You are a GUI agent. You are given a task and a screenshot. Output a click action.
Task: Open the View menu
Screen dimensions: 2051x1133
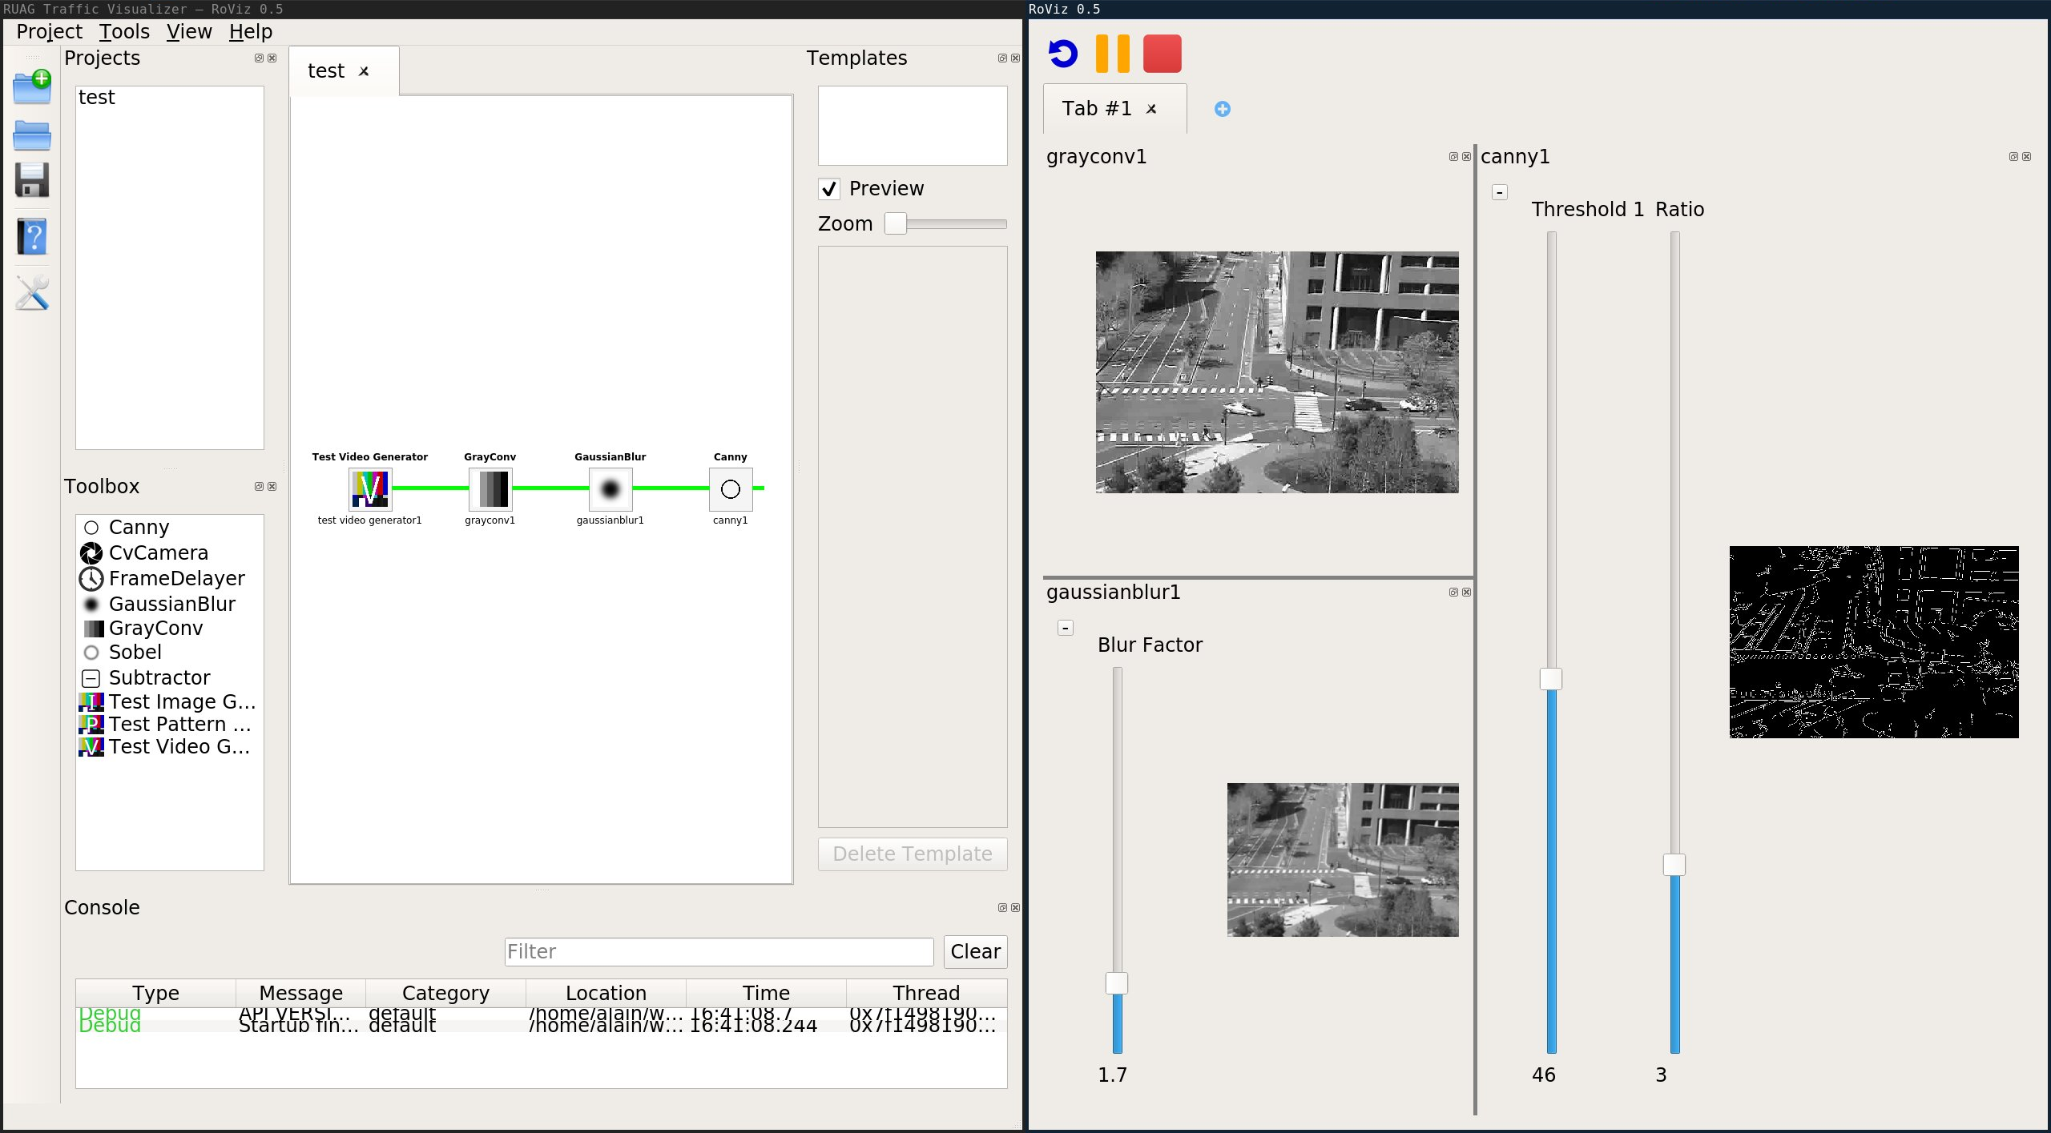point(189,31)
